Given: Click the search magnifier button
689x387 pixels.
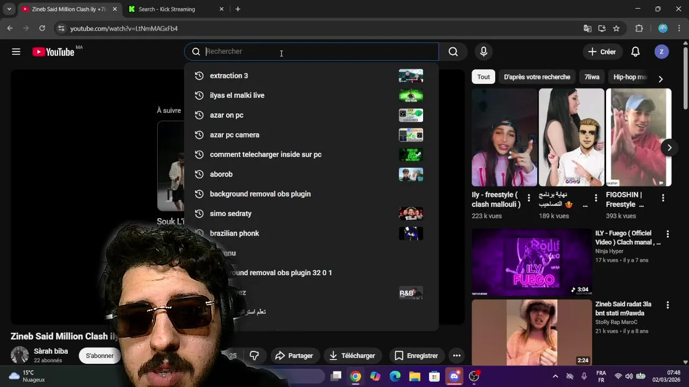Looking at the screenshot, I should tap(453, 52).
